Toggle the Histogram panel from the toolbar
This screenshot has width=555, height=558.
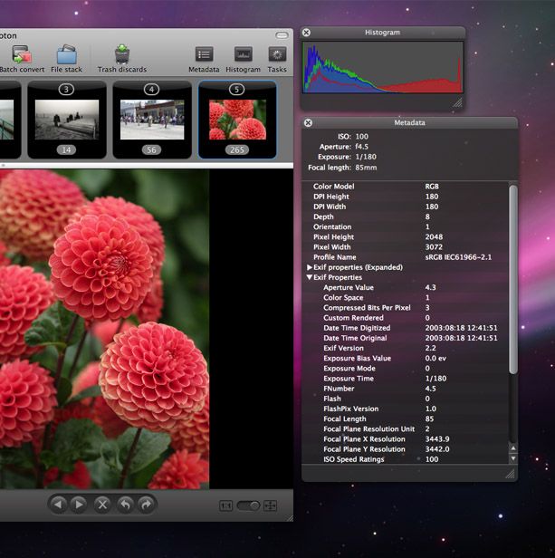pyautogui.click(x=243, y=54)
